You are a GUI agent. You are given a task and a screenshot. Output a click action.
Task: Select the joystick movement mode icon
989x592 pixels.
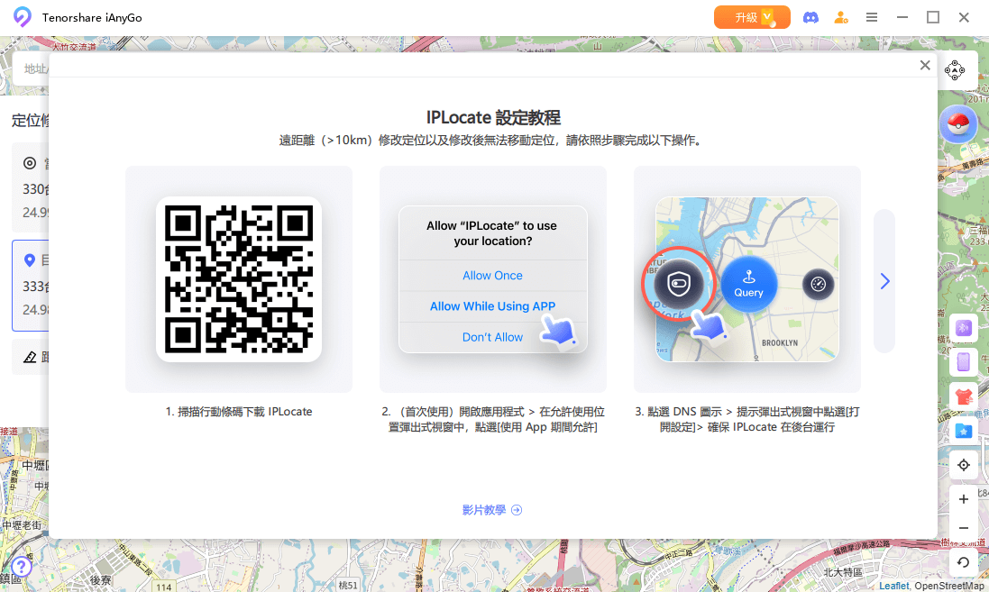click(x=955, y=70)
